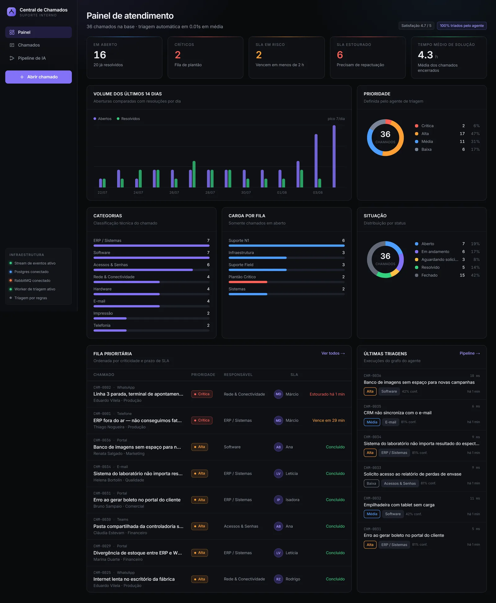Click the Central de Chamados logo icon
The height and width of the screenshot is (603, 496).
[11, 12]
